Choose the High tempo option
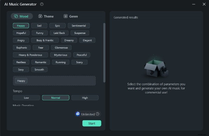 85,98
